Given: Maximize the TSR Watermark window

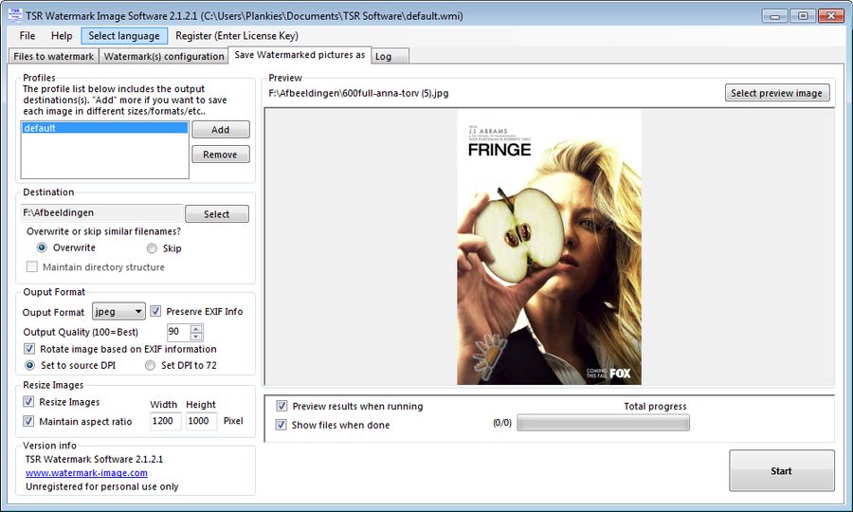Looking at the screenshot, I should 803,16.
